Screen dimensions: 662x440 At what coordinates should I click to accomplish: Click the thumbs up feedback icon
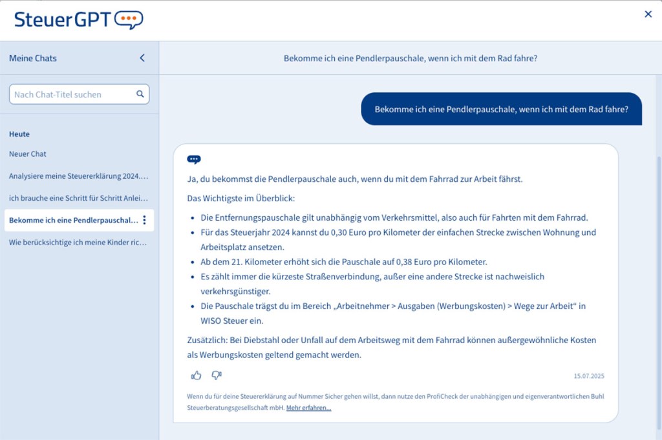[197, 375]
